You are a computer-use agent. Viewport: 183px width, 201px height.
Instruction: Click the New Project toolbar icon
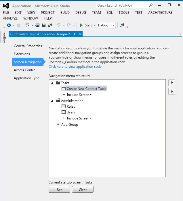tap(27, 25)
